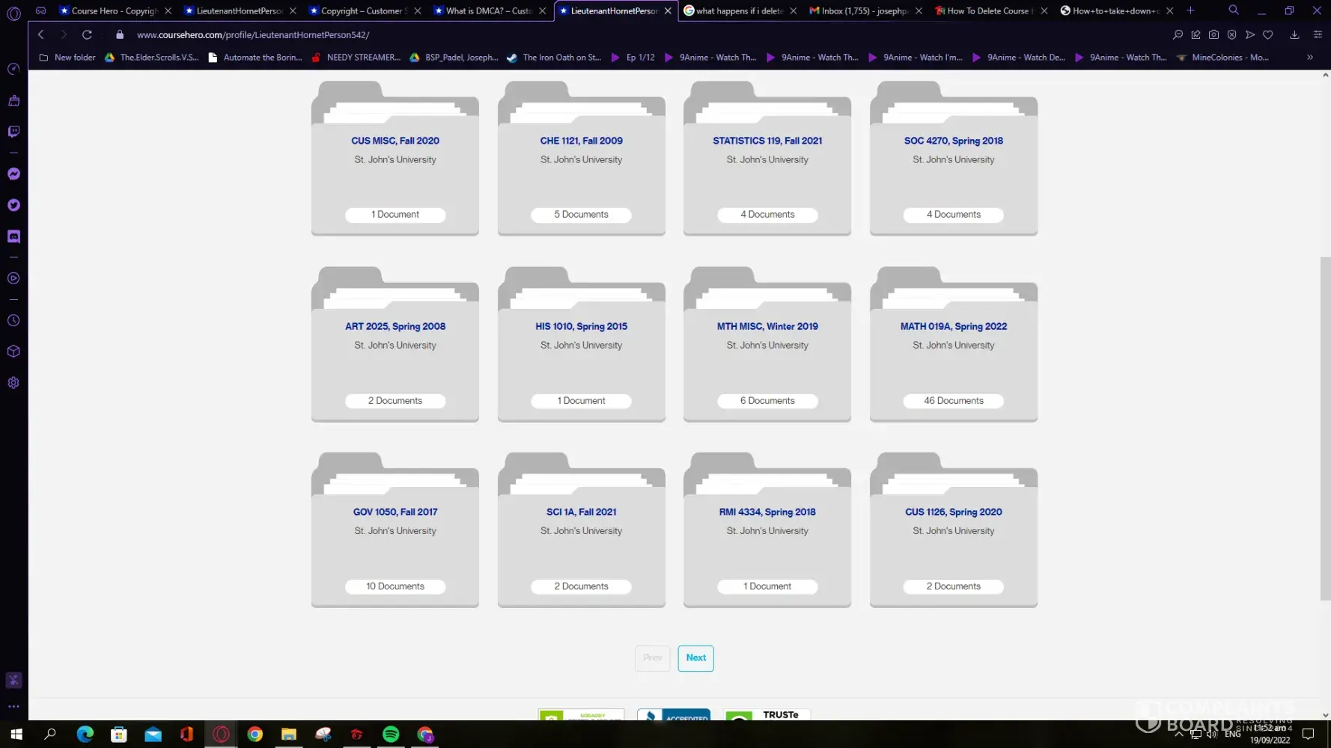The height and width of the screenshot is (748, 1331).
Task: Click the Search in tabs magnifier
Action: tap(1233, 10)
